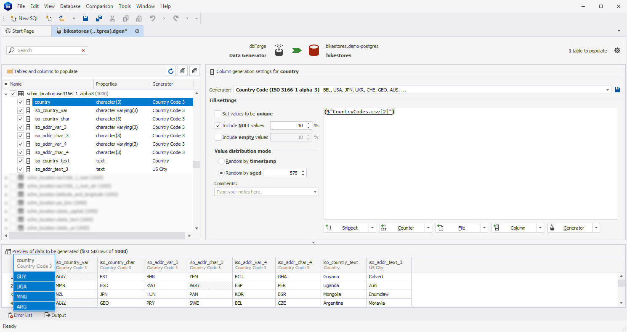
Task: Uncheck the iso_country_text column checkbox
Action: click(21, 161)
